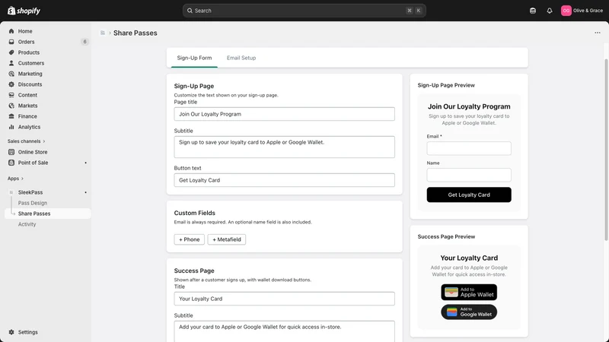Click the 'Join Our Loyalty Program' preview heading
The height and width of the screenshot is (342, 609).
coord(469,106)
